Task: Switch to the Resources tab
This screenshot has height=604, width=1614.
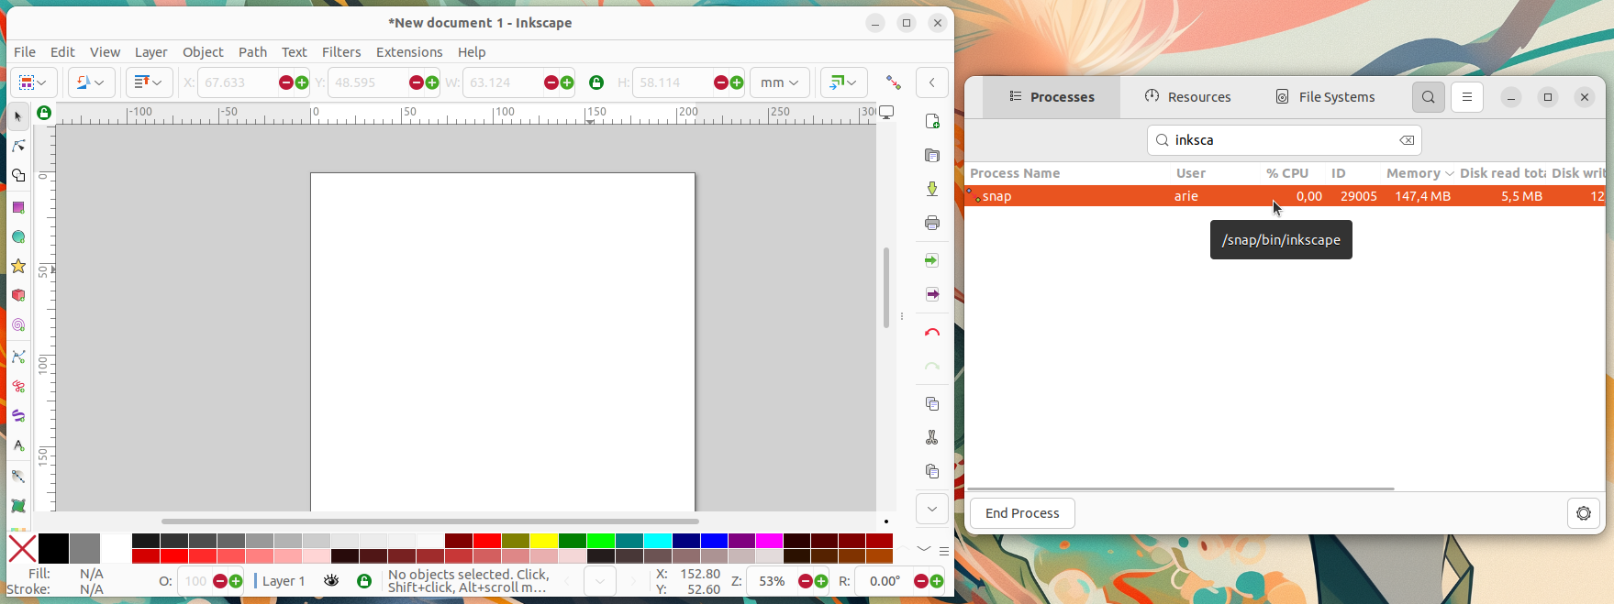Action: pyautogui.click(x=1187, y=97)
